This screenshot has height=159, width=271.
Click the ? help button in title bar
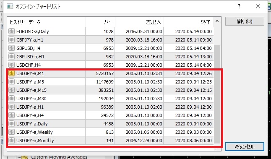[239, 7]
